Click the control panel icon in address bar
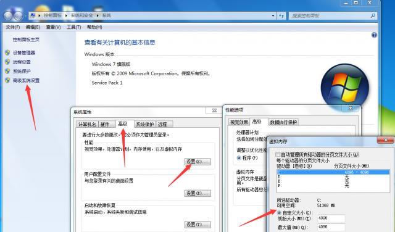This screenshot has height=232, width=395. (33, 15)
